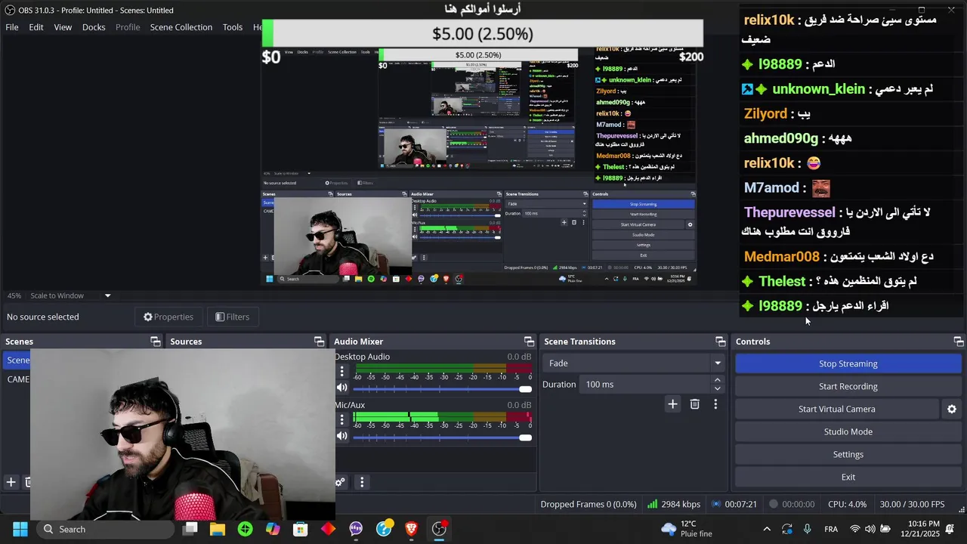Open source Filters button
The height and width of the screenshot is (544, 967).
tap(232, 317)
